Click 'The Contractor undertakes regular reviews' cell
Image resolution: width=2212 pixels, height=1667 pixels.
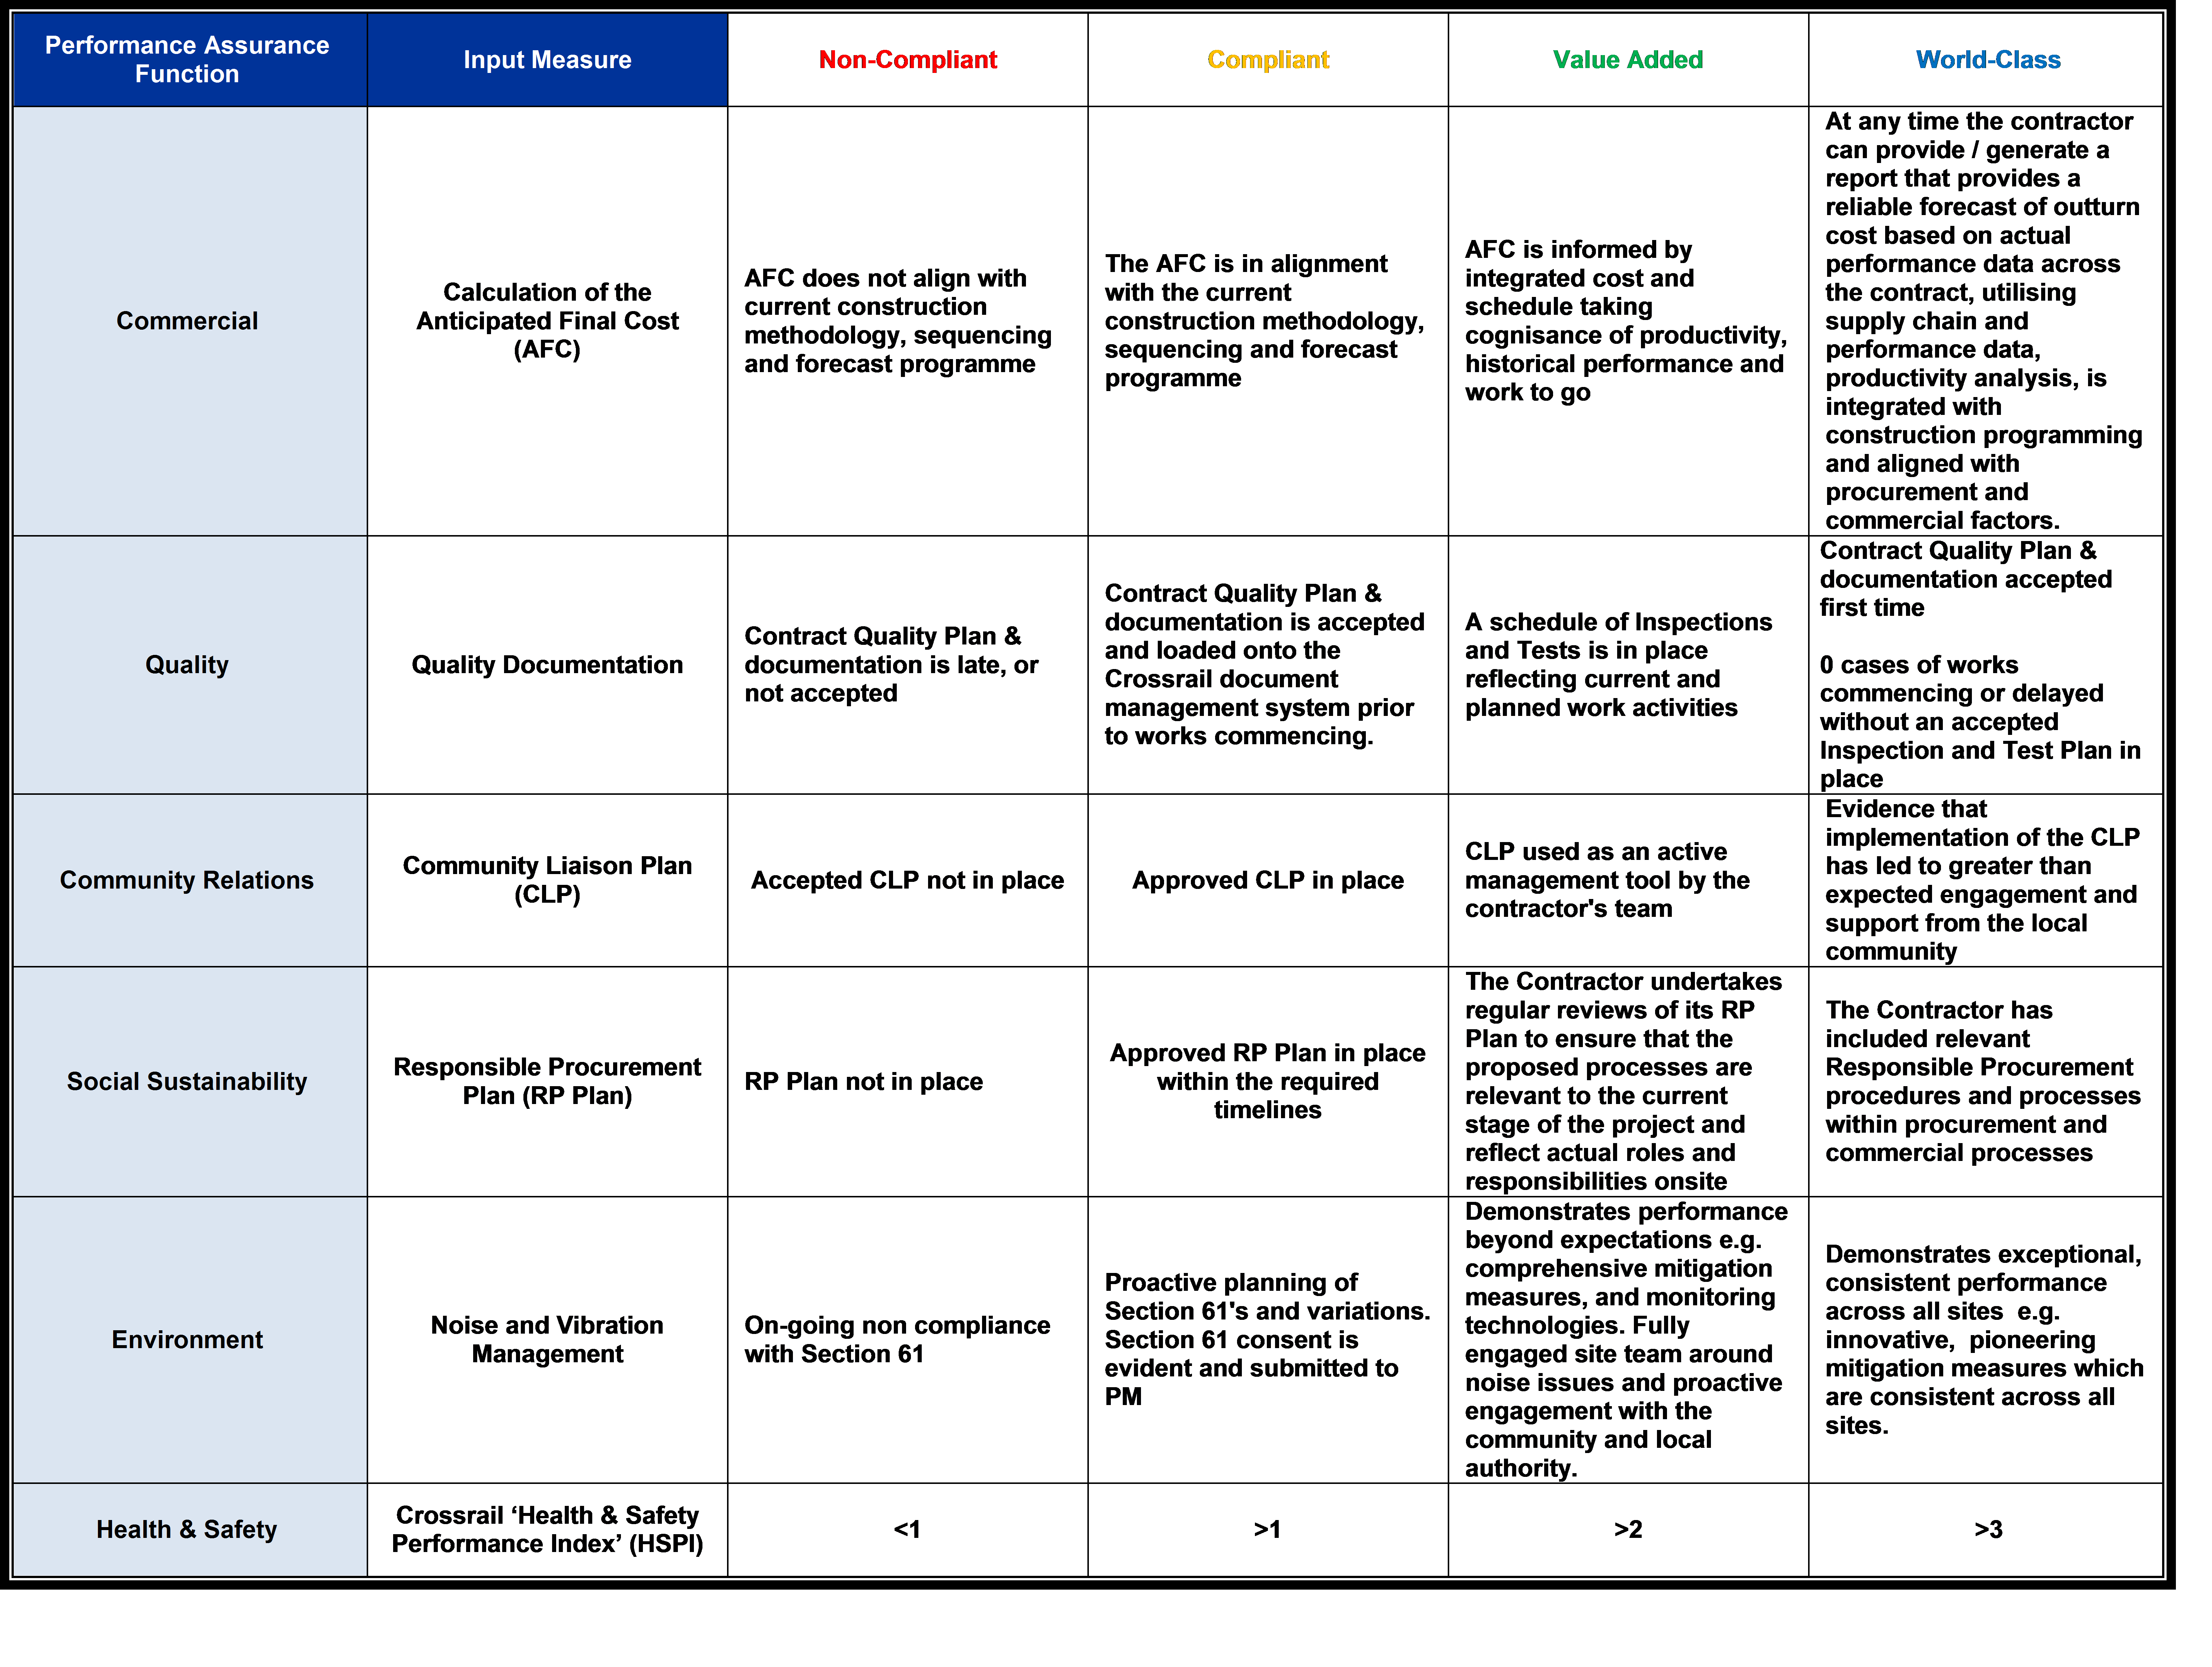click(x=1628, y=1081)
